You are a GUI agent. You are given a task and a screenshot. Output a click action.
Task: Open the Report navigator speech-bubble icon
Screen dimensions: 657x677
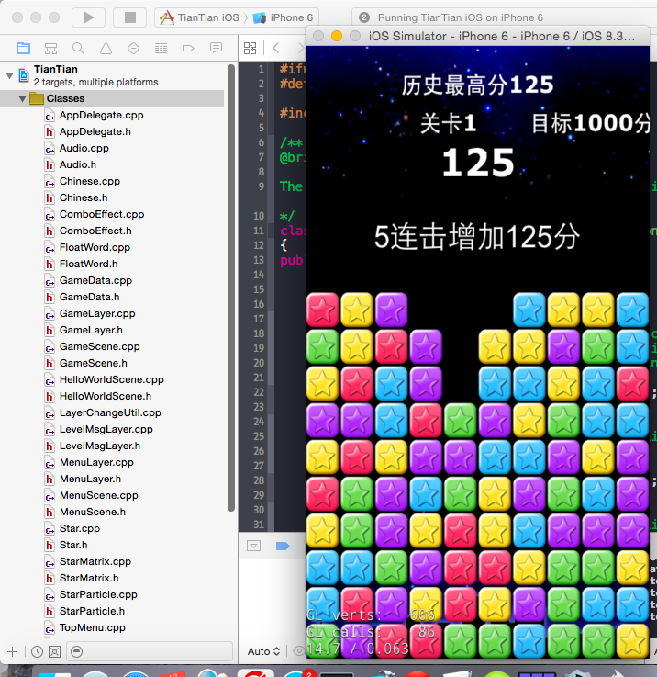point(216,48)
